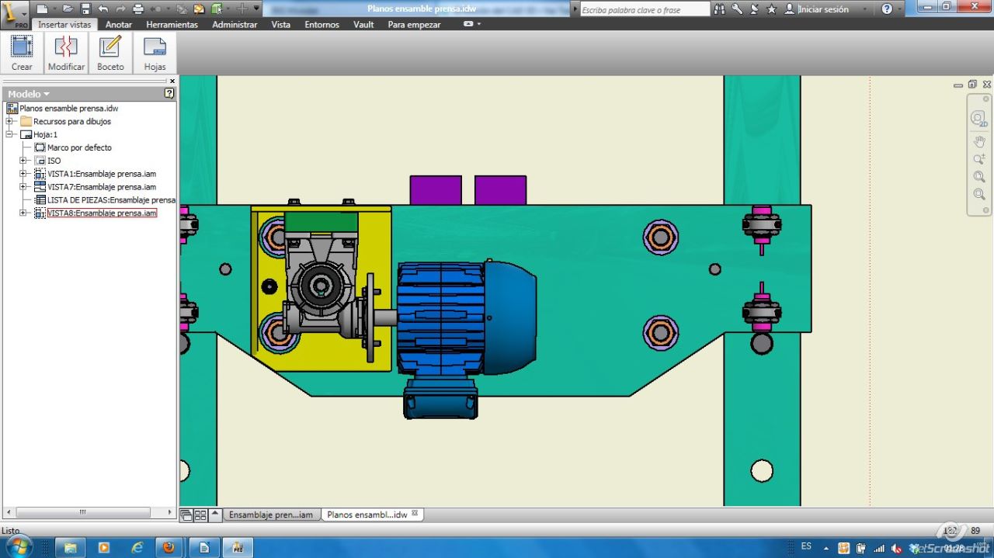
Task: Switch to Insertar vistas ribbon tab
Action: (64, 24)
